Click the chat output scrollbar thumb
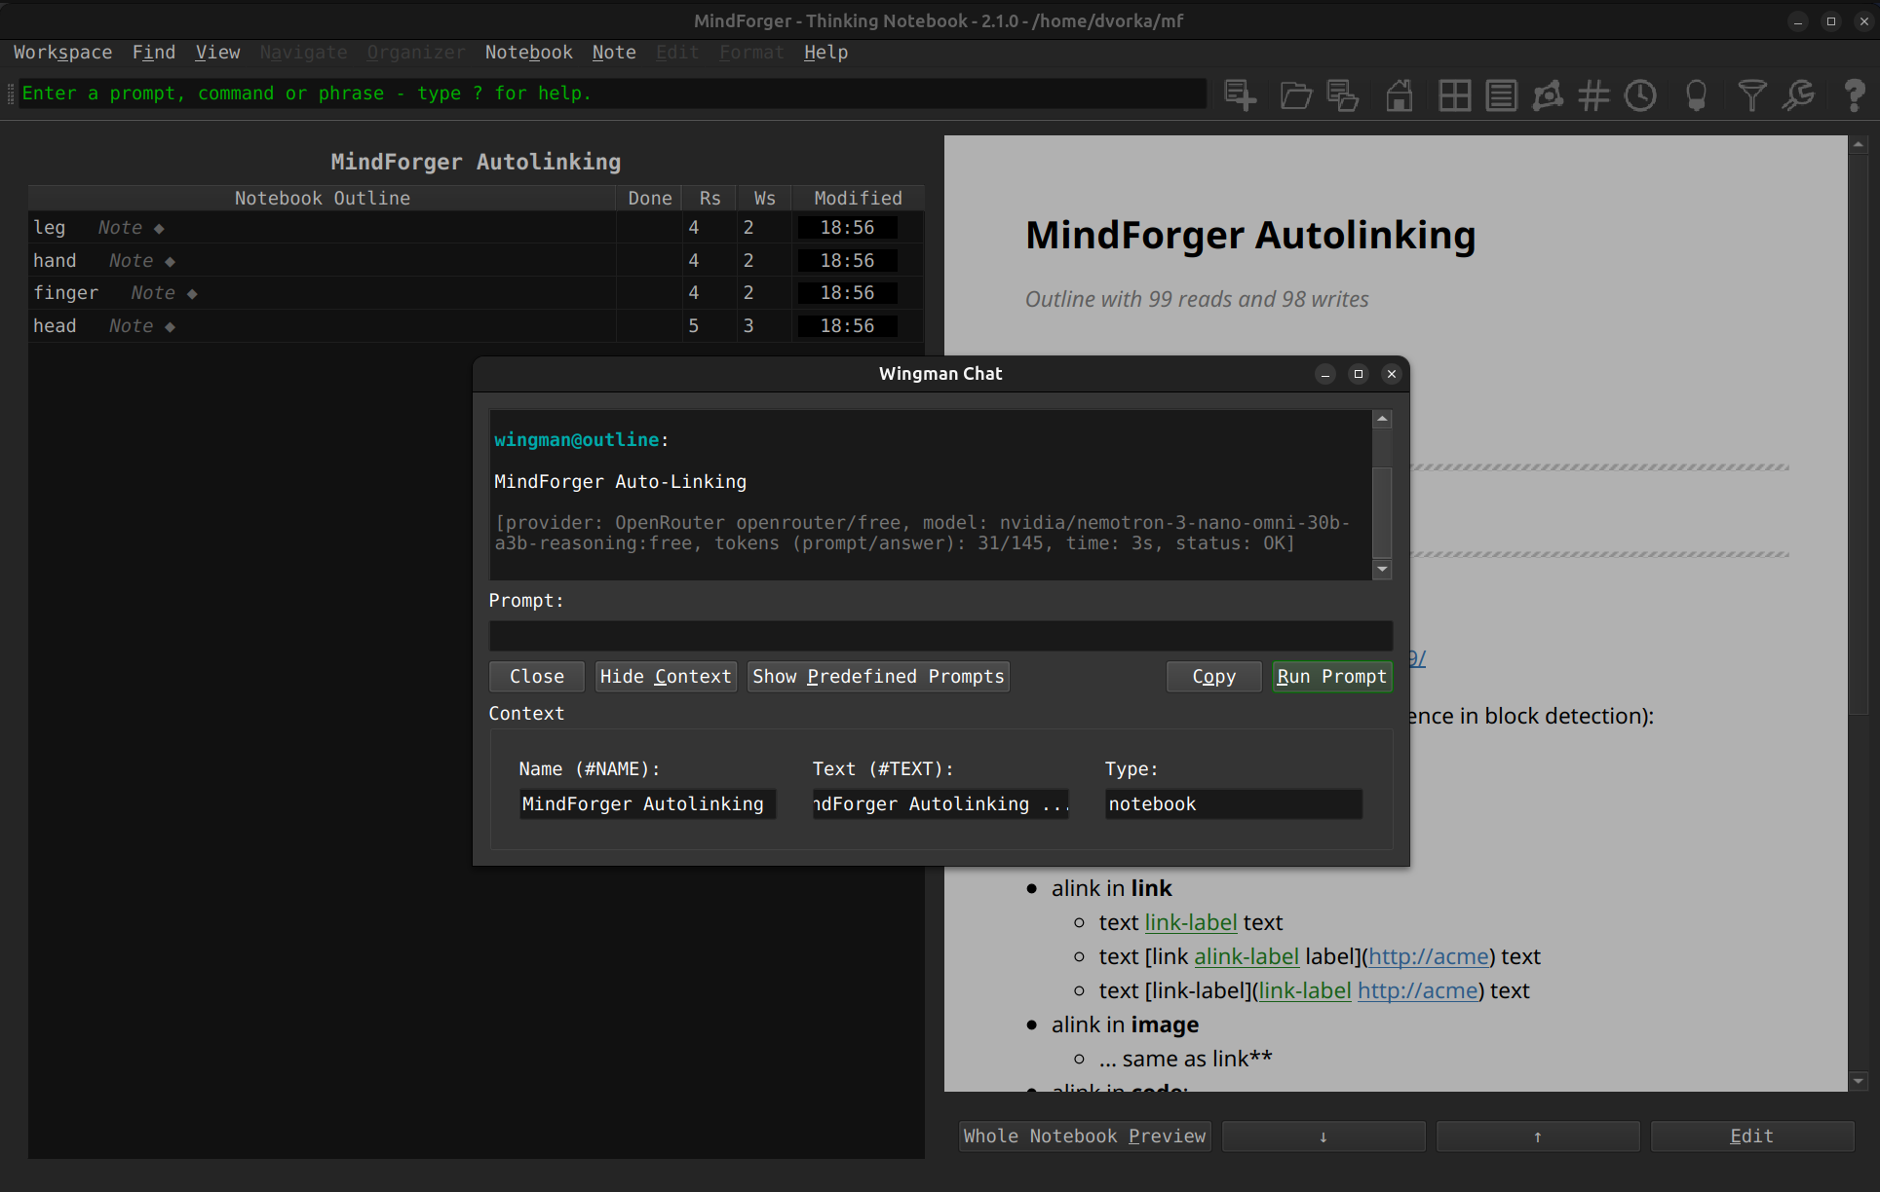This screenshot has height=1192, width=1880. (1382, 512)
